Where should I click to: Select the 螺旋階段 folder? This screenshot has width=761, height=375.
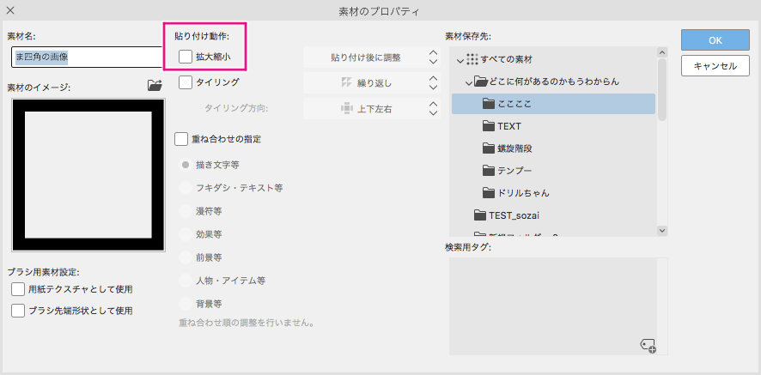pos(553,148)
